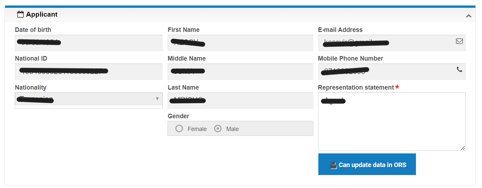Select the Female gender radio button
The height and width of the screenshot is (188, 482).
pyautogui.click(x=179, y=128)
